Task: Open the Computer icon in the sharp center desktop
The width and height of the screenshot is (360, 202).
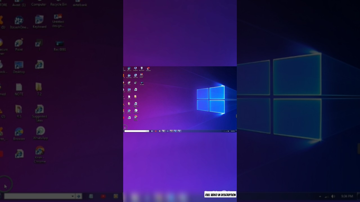Action: 136,69
